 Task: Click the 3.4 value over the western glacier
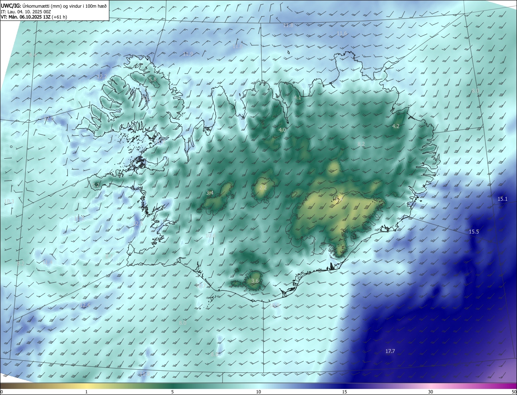coord(210,193)
